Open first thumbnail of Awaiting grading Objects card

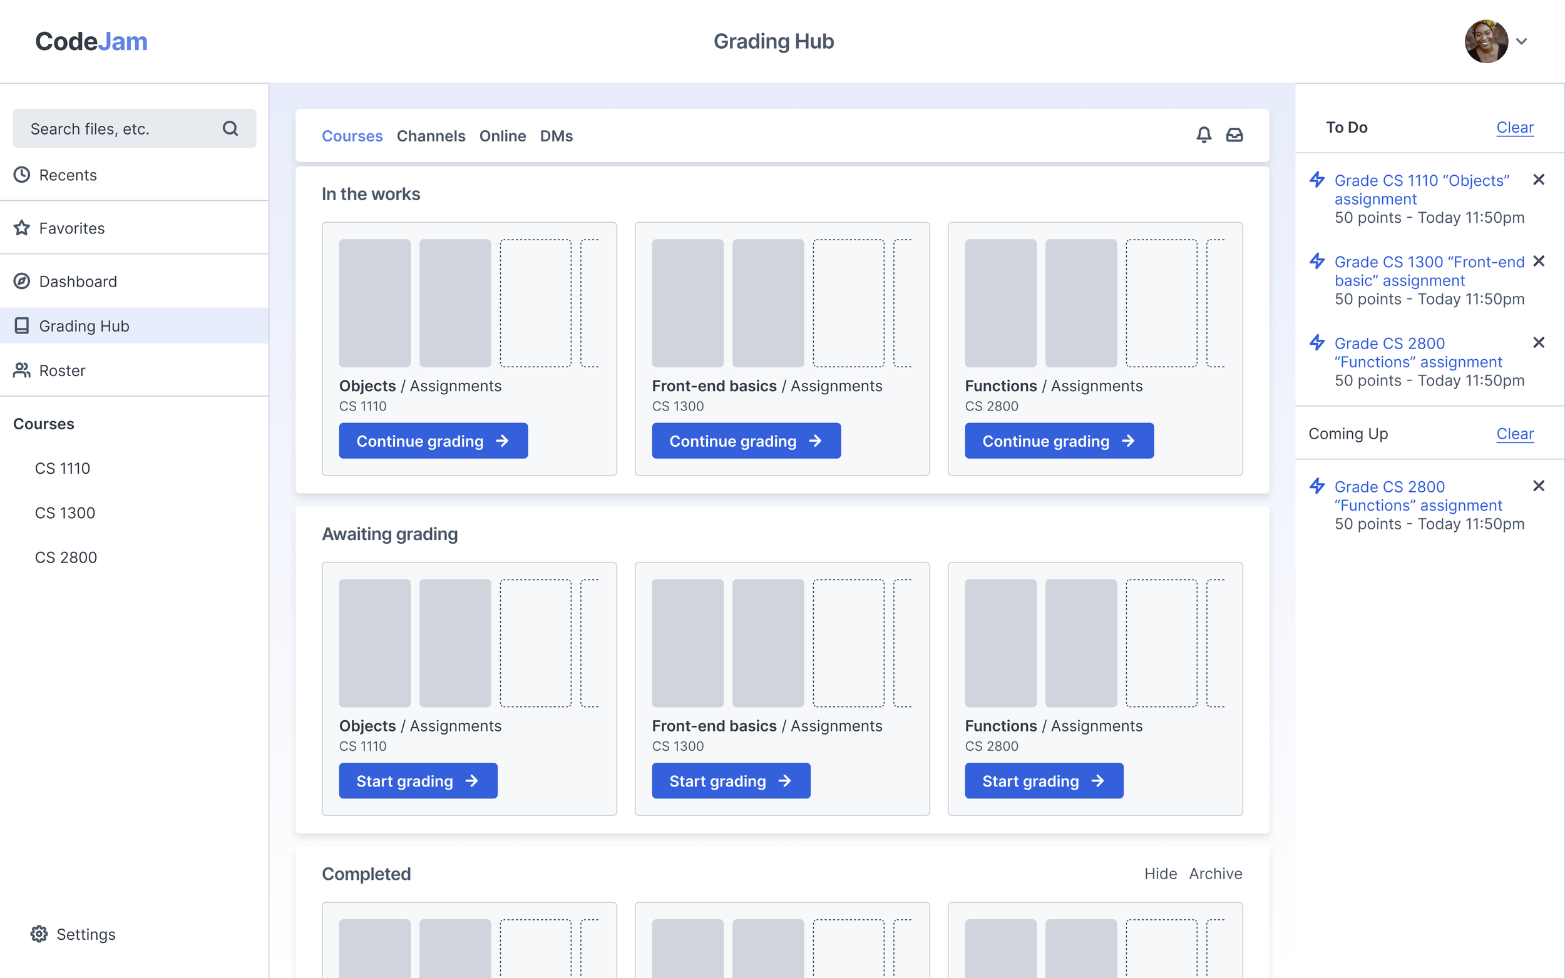click(x=374, y=643)
